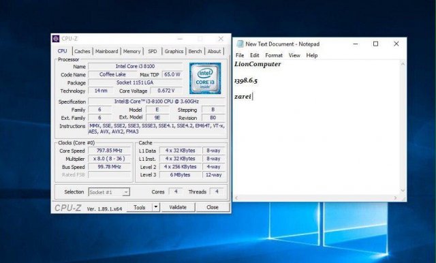
Task: Open the About tab in CPU-Z
Action: 214,51
